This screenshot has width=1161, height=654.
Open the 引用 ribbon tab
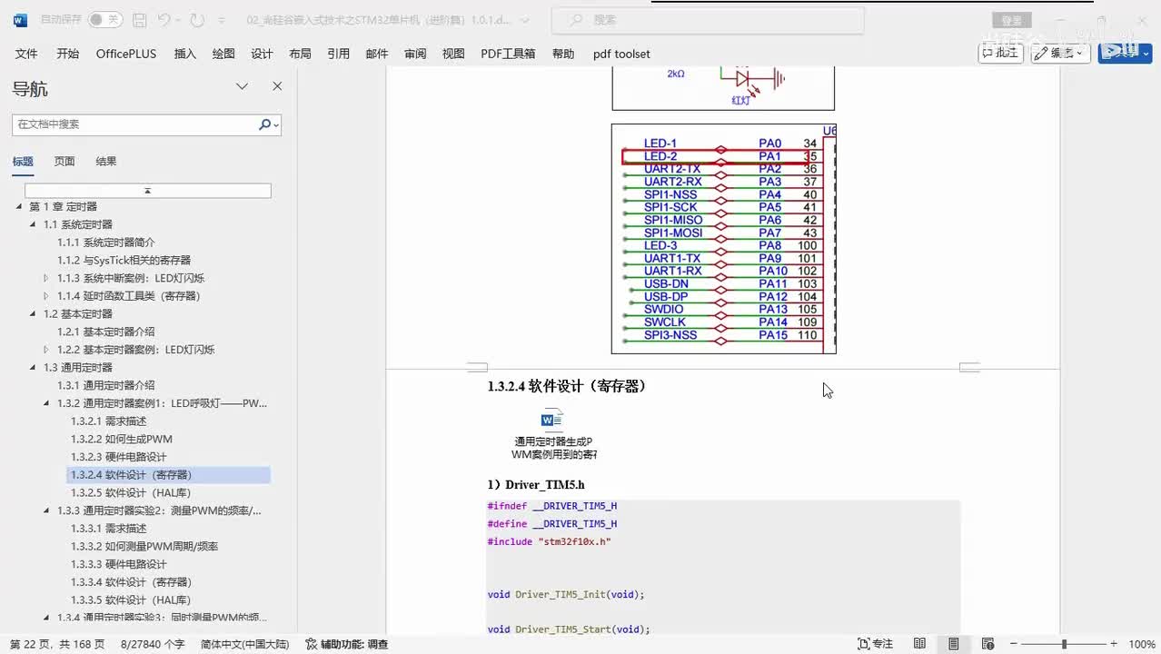[338, 54]
